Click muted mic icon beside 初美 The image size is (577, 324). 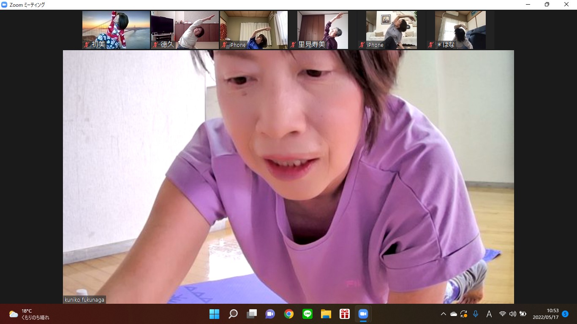coord(87,44)
